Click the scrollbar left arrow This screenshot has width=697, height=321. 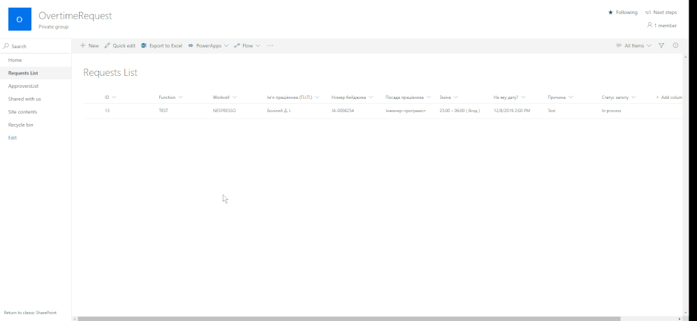[x=74, y=319]
